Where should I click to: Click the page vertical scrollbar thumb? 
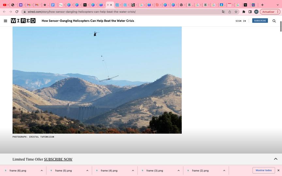[281, 26]
